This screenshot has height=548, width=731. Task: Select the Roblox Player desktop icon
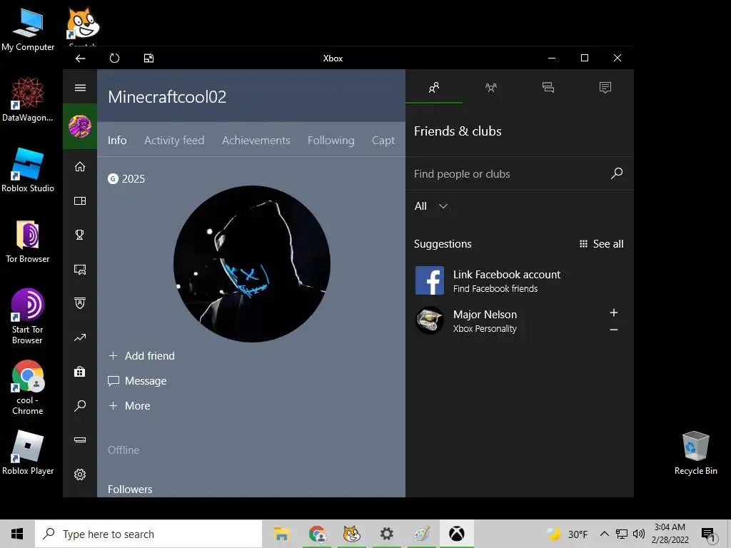point(28,452)
